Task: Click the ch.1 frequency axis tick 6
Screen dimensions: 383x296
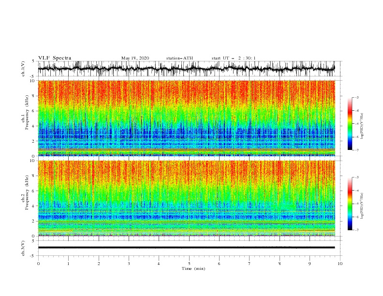Action: 34,111
